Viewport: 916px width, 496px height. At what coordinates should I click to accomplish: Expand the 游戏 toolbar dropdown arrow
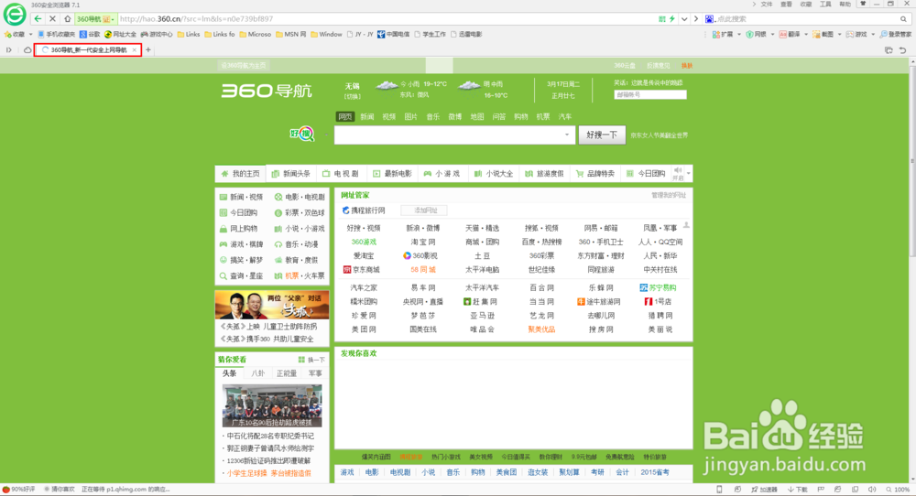tap(873, 35)
